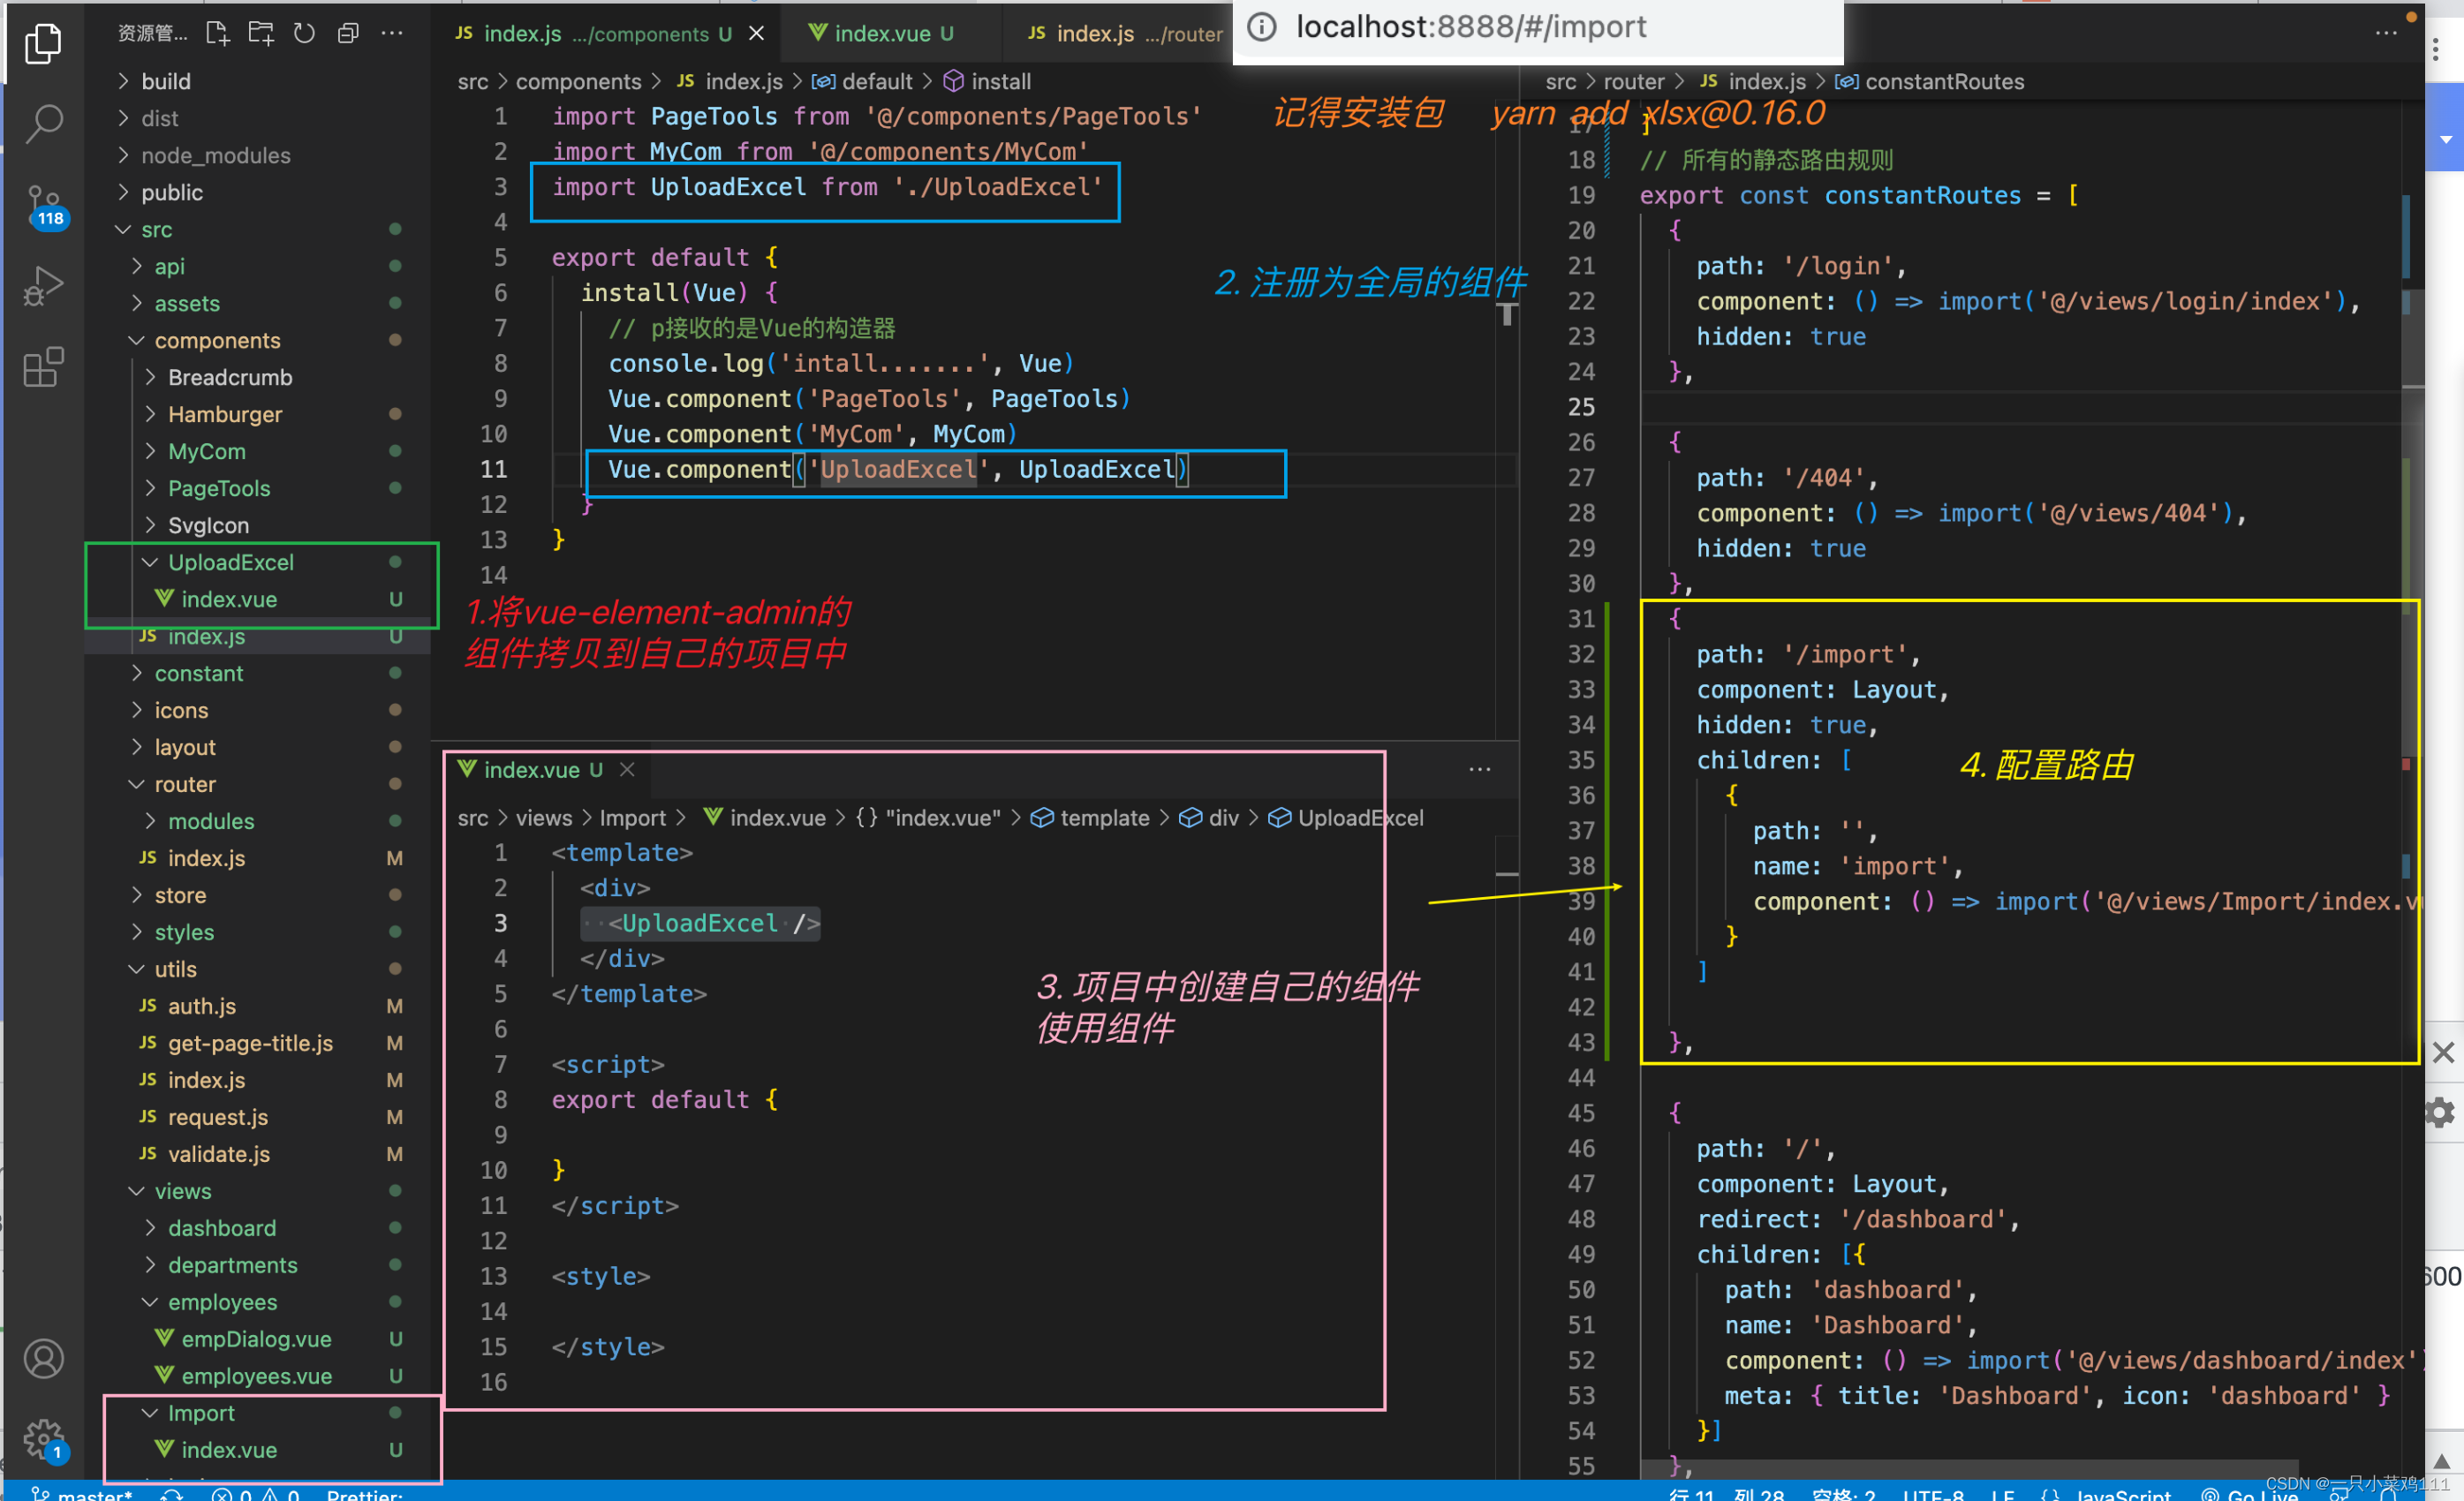Close the components index.js tab

point(757,33)
